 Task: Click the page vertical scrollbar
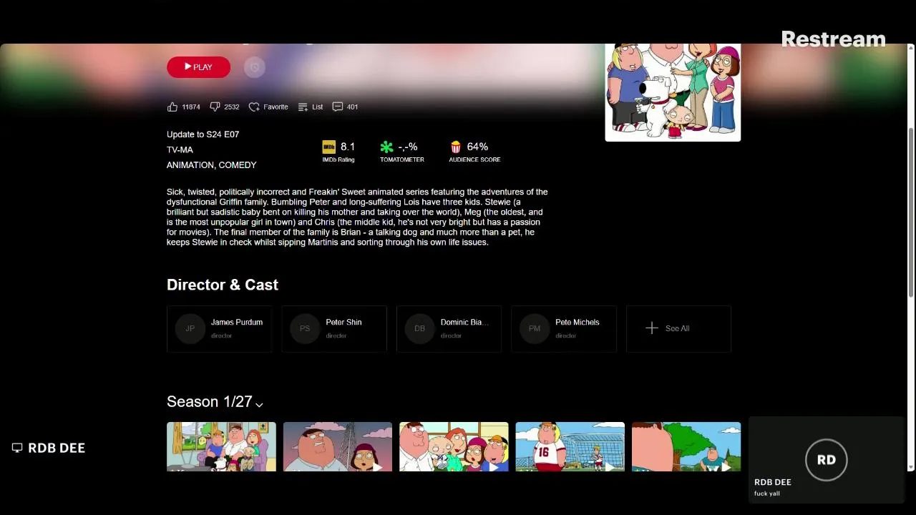[911, 211]
